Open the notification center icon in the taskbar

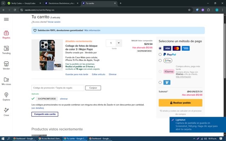point(221,139)
